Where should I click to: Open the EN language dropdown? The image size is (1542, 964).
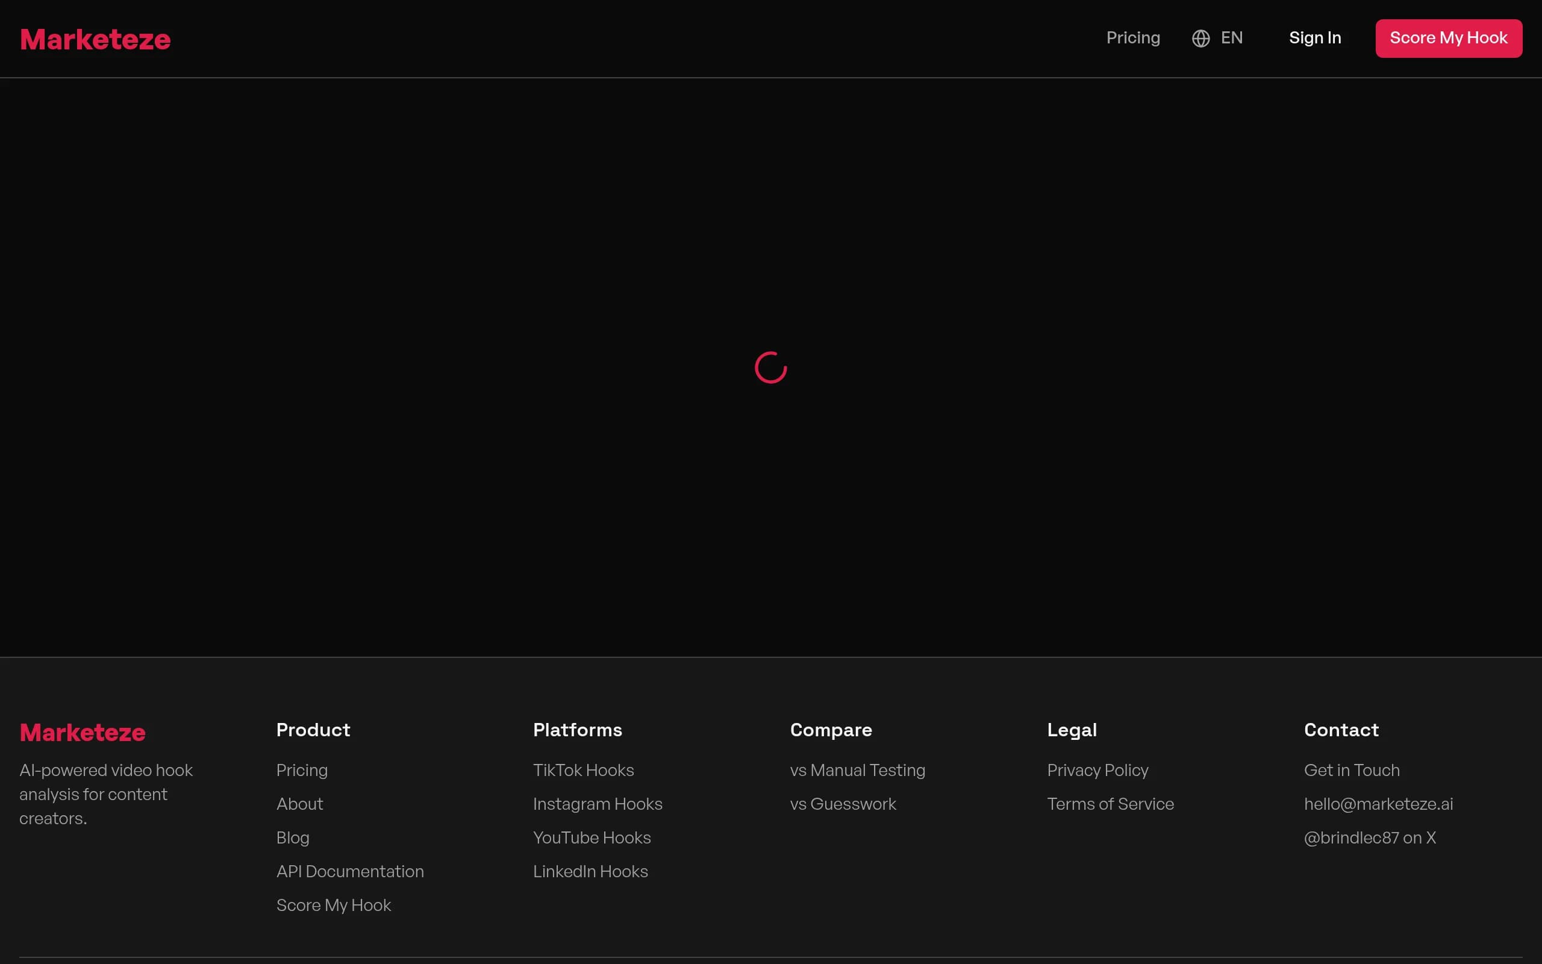click(x=1217, y=38)
